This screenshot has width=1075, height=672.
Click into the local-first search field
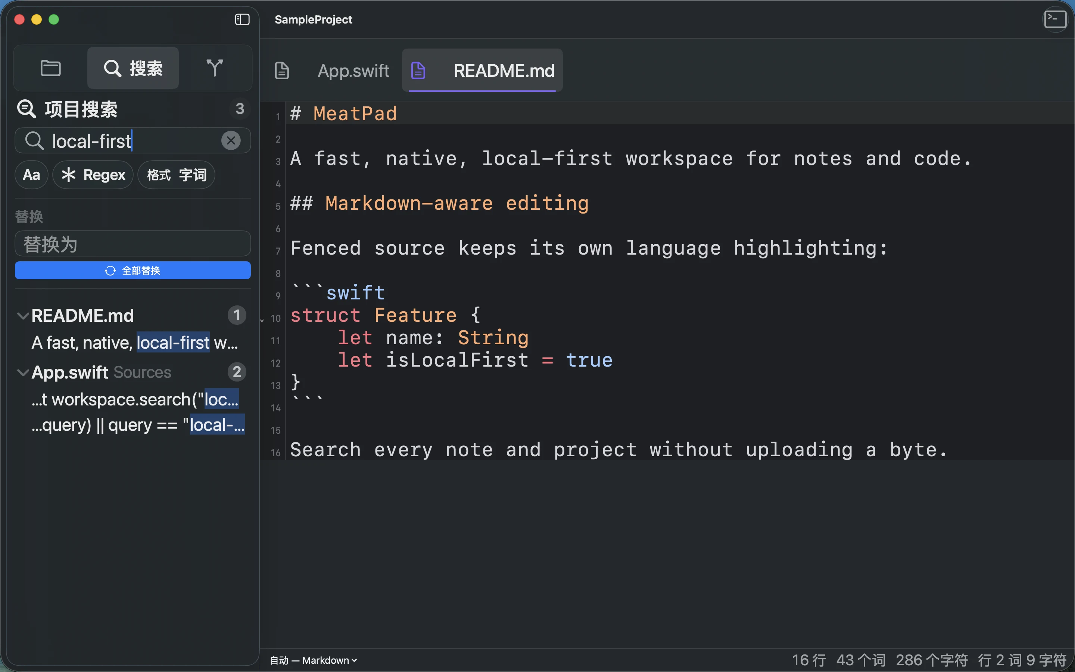tap(133, 140)
